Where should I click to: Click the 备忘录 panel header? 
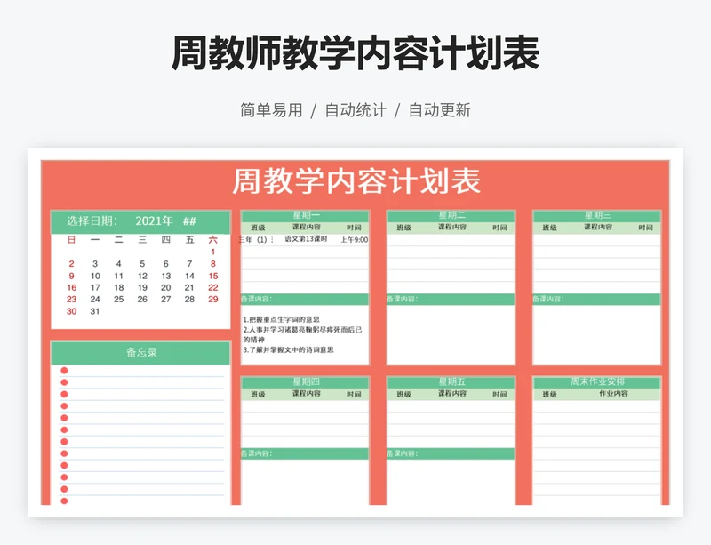pos(141,353)
